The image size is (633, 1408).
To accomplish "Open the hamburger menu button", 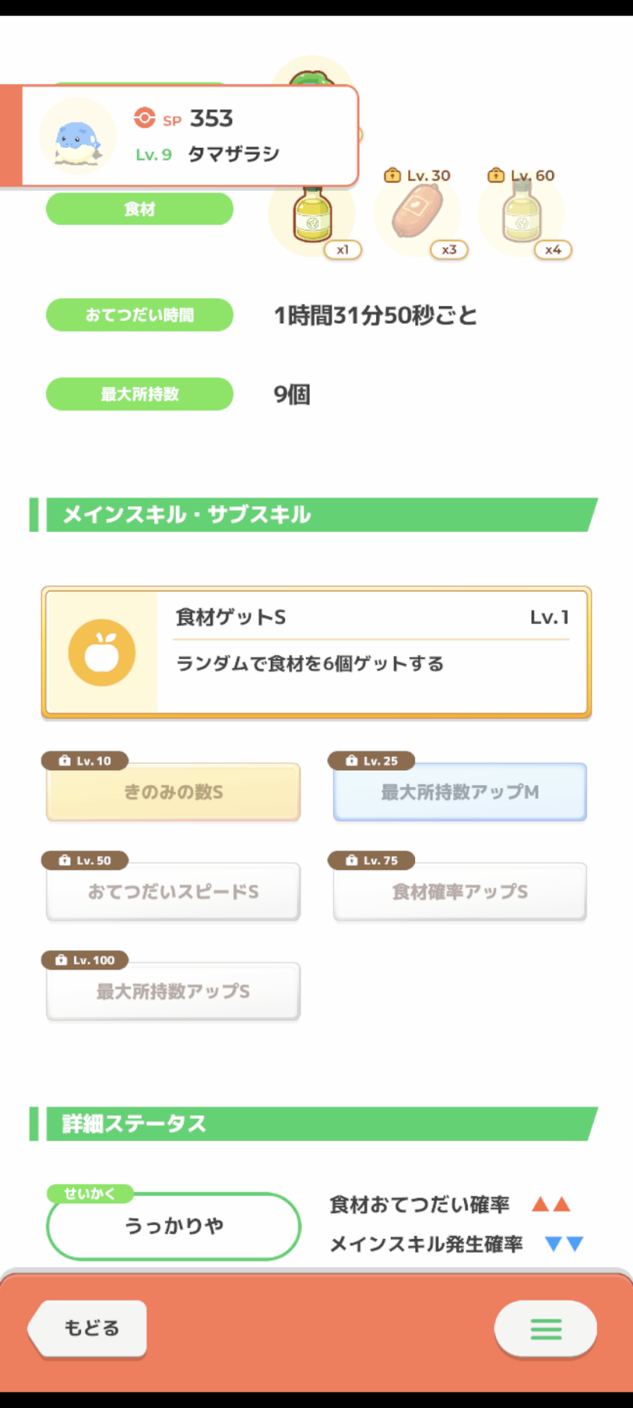I will [546, 1328].
